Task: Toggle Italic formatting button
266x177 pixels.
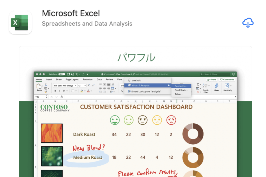Action: [59, 91]
